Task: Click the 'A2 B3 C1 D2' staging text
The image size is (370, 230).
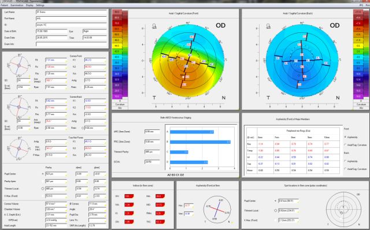Action: click(x=175, y=175)
